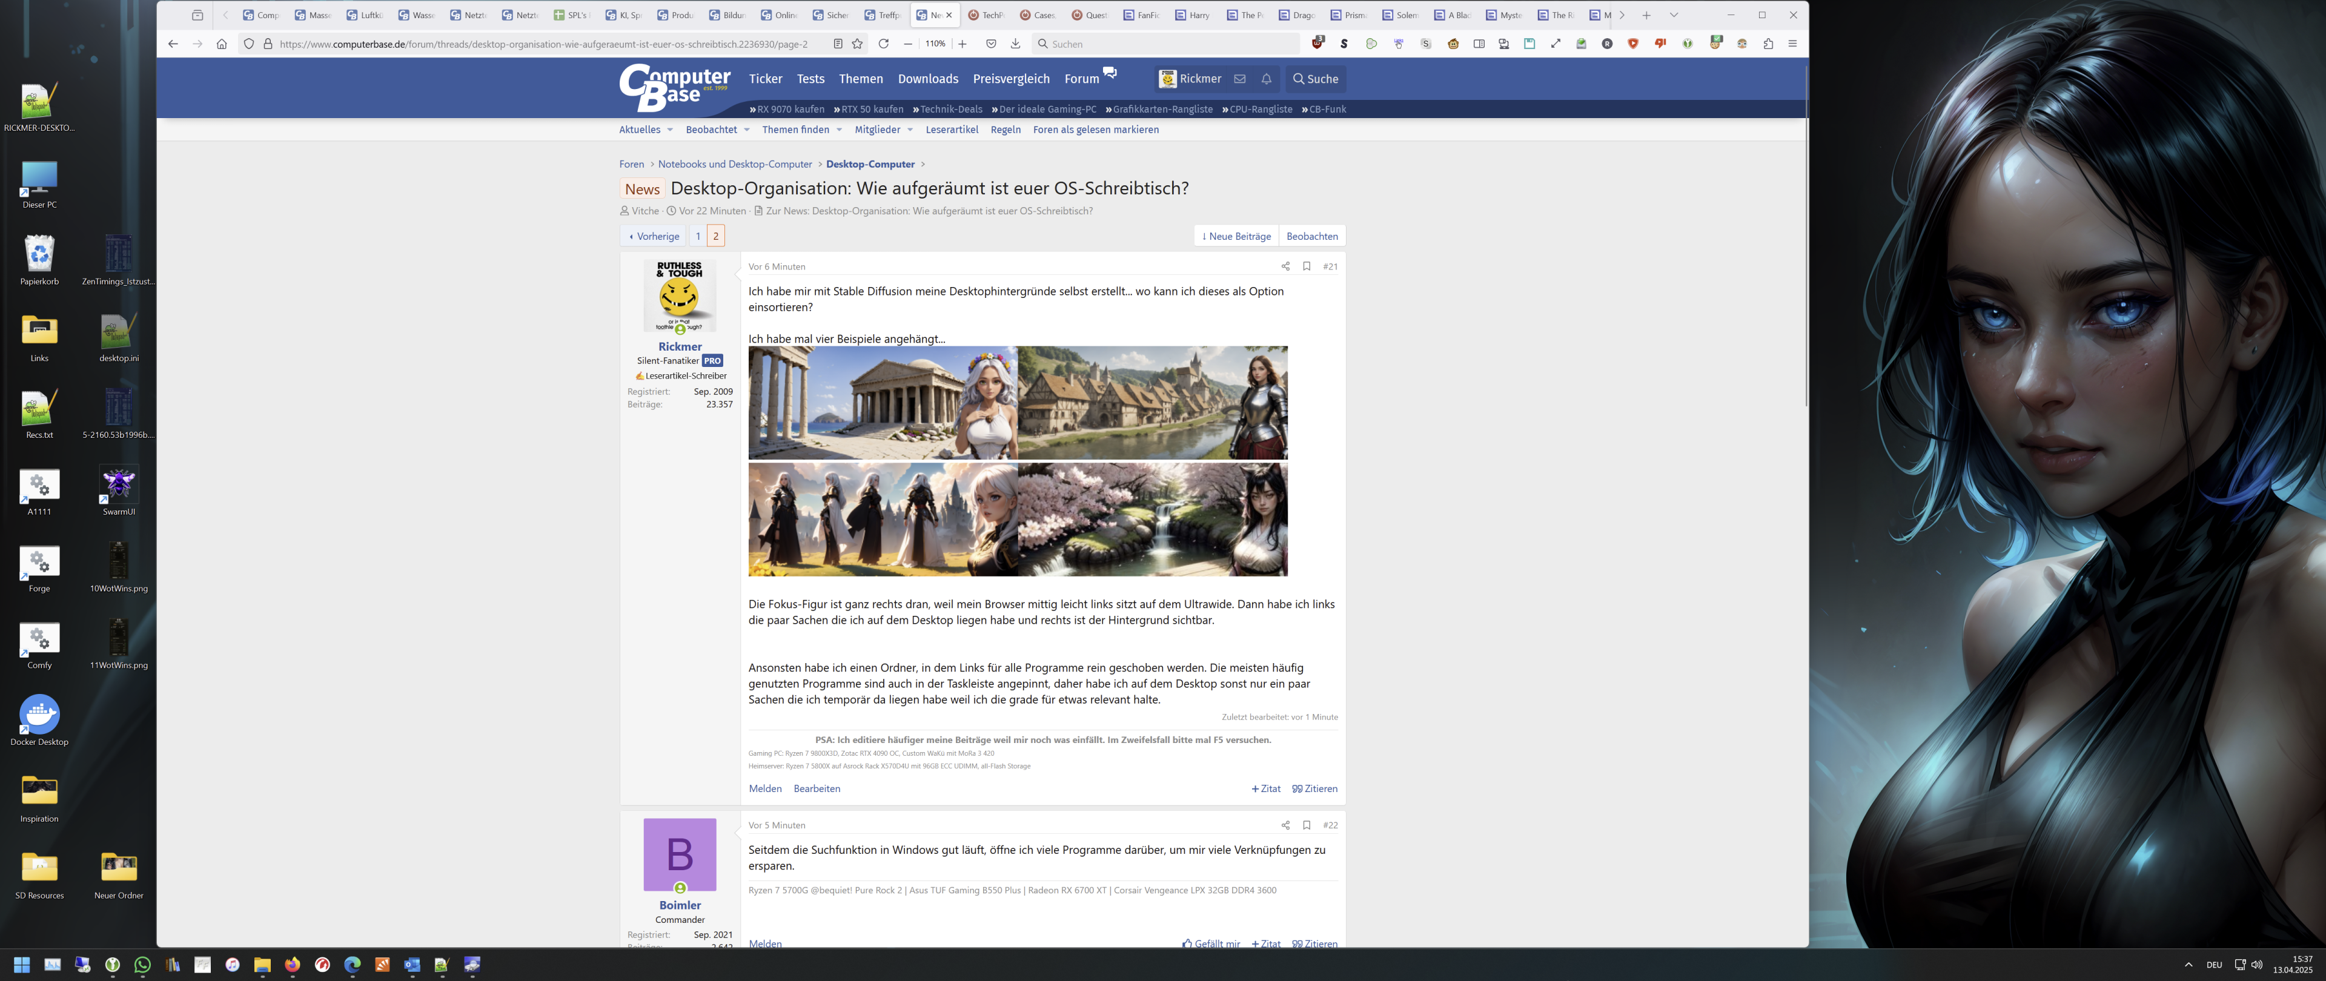Open the Downloads menu item
Screen dimensions: 2326x981
[x=928, y=79]
